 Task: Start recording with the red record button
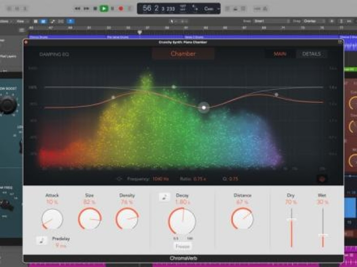pos(121,9)
